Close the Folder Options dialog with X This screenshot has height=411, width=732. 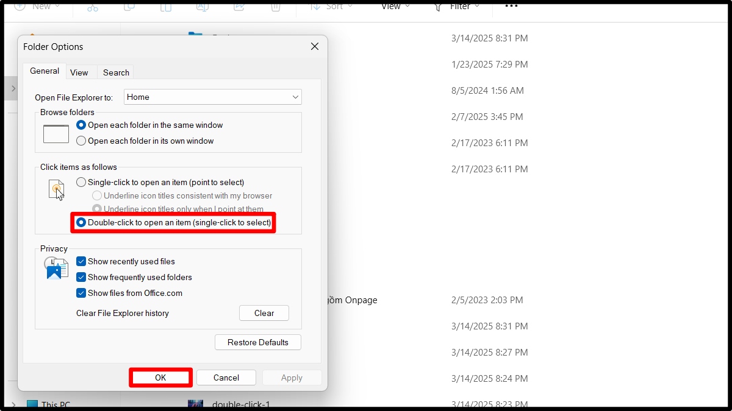pos(315,46)
